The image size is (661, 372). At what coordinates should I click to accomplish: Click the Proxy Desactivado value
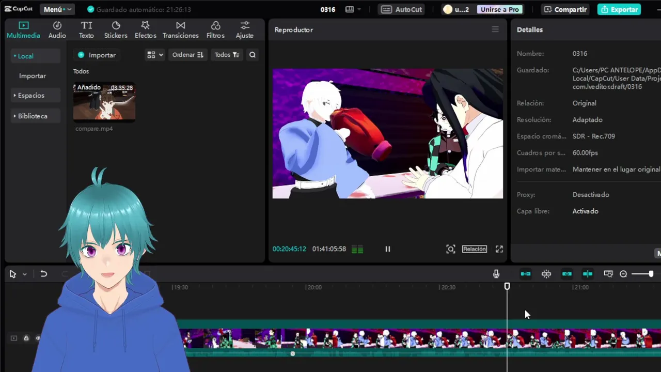point(591,195)
